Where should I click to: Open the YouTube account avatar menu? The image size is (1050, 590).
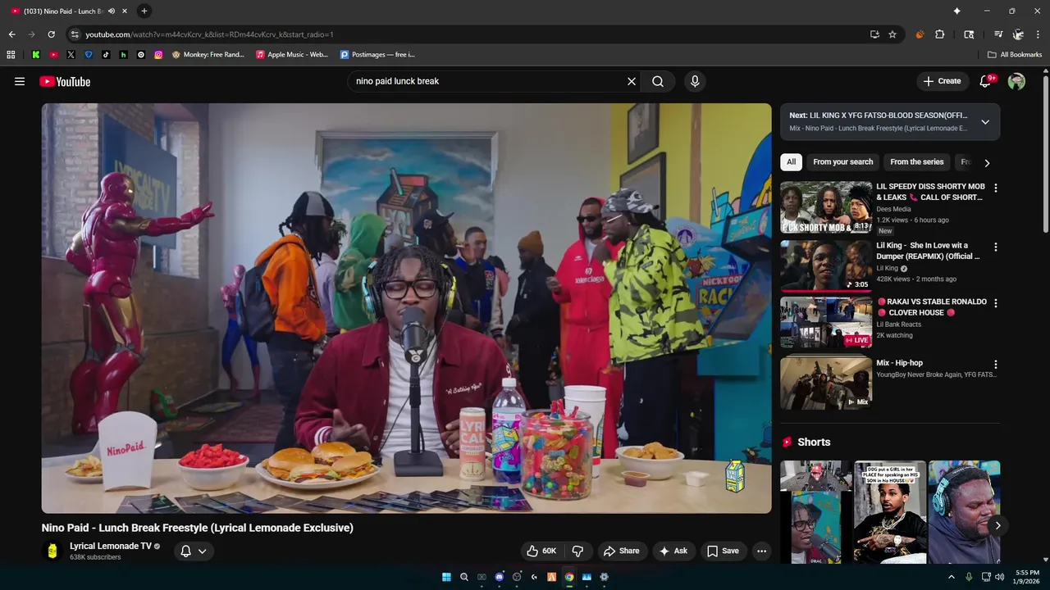(x=1016, y=81)
